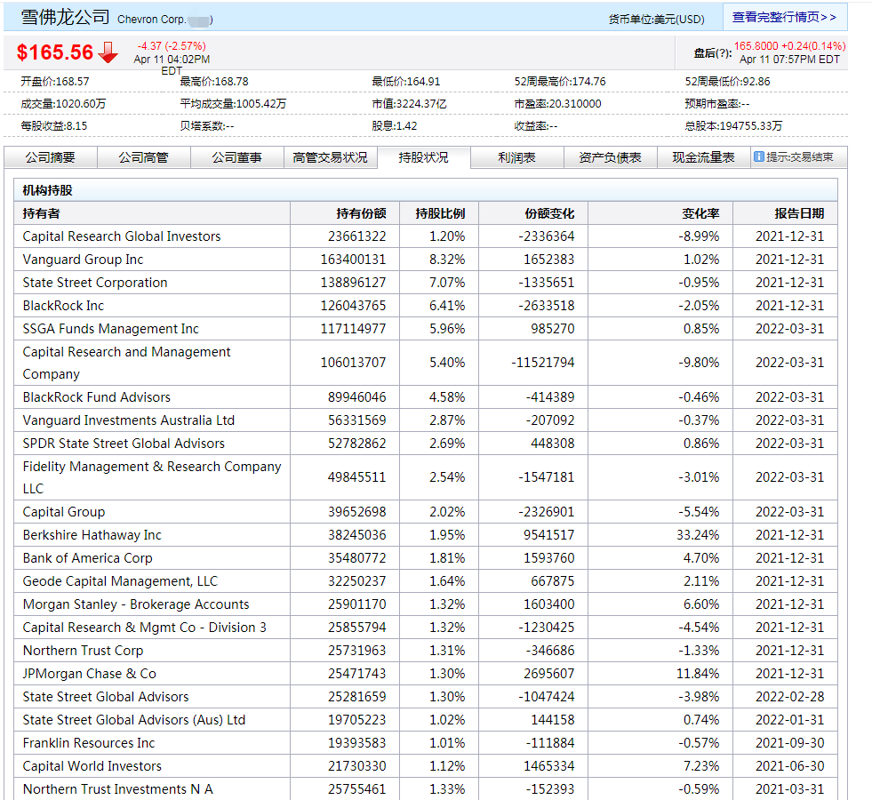Click Franklin Resources Inc entry
The image size is (872, 800).
(89, 743)
